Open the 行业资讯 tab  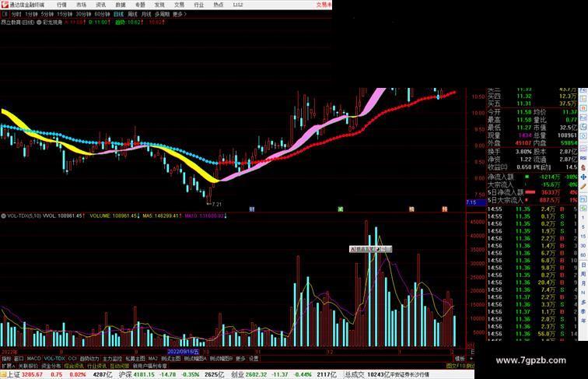coord(96,366)
